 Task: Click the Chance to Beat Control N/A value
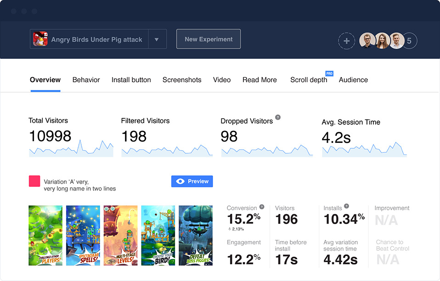click(x=388, y=259)
